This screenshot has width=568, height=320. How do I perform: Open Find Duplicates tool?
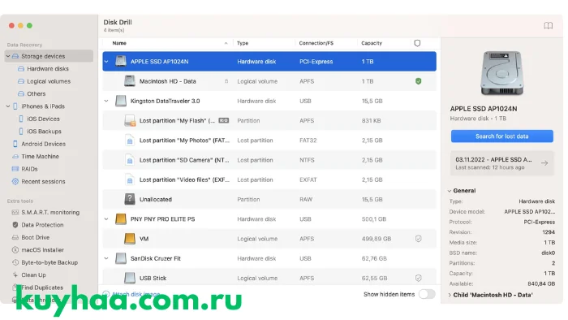(x=37, y=288)
